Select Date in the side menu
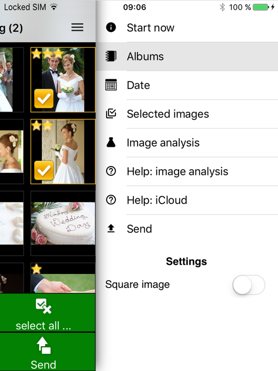The height and width of the screenshot is (371, 278). [187, 85]
